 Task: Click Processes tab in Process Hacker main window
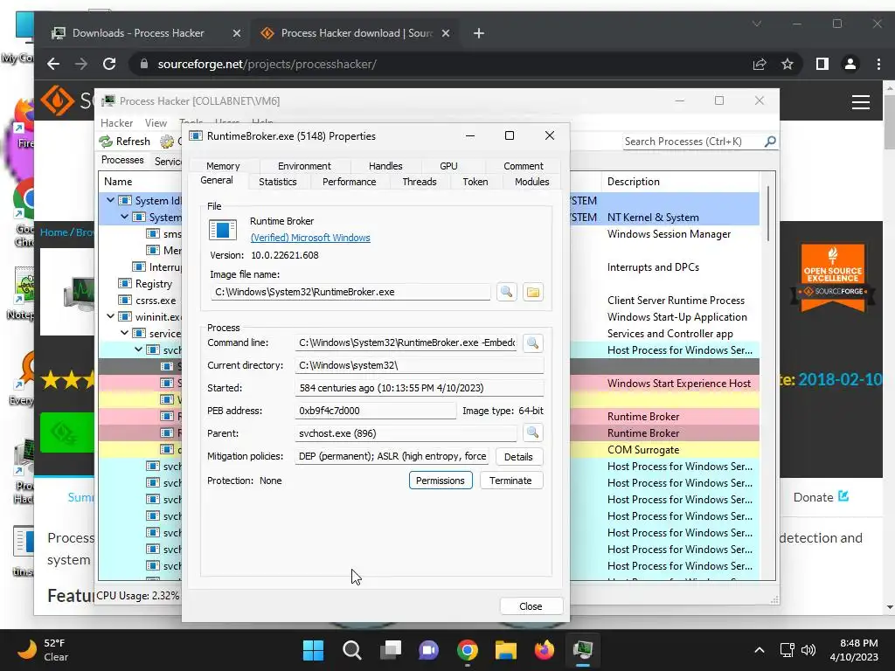pyautogui.click(x=122, y=160)
